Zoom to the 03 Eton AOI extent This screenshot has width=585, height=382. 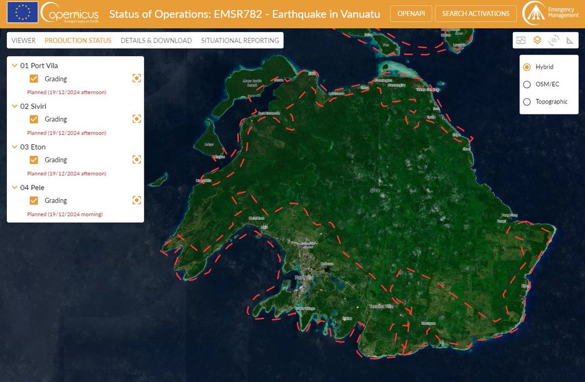pyautogui.click(x=136, y=159)
